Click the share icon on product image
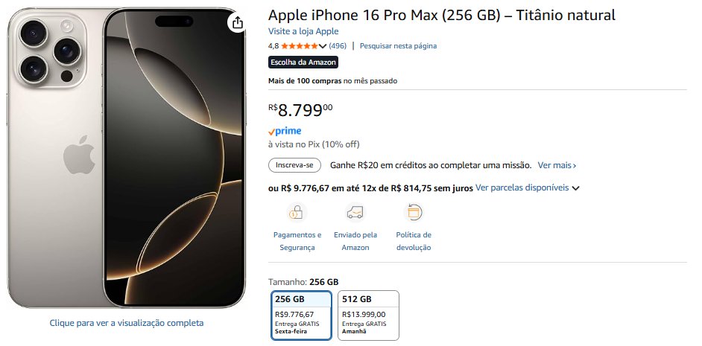This screenshot has height=346, width=702. coord(237,23)
